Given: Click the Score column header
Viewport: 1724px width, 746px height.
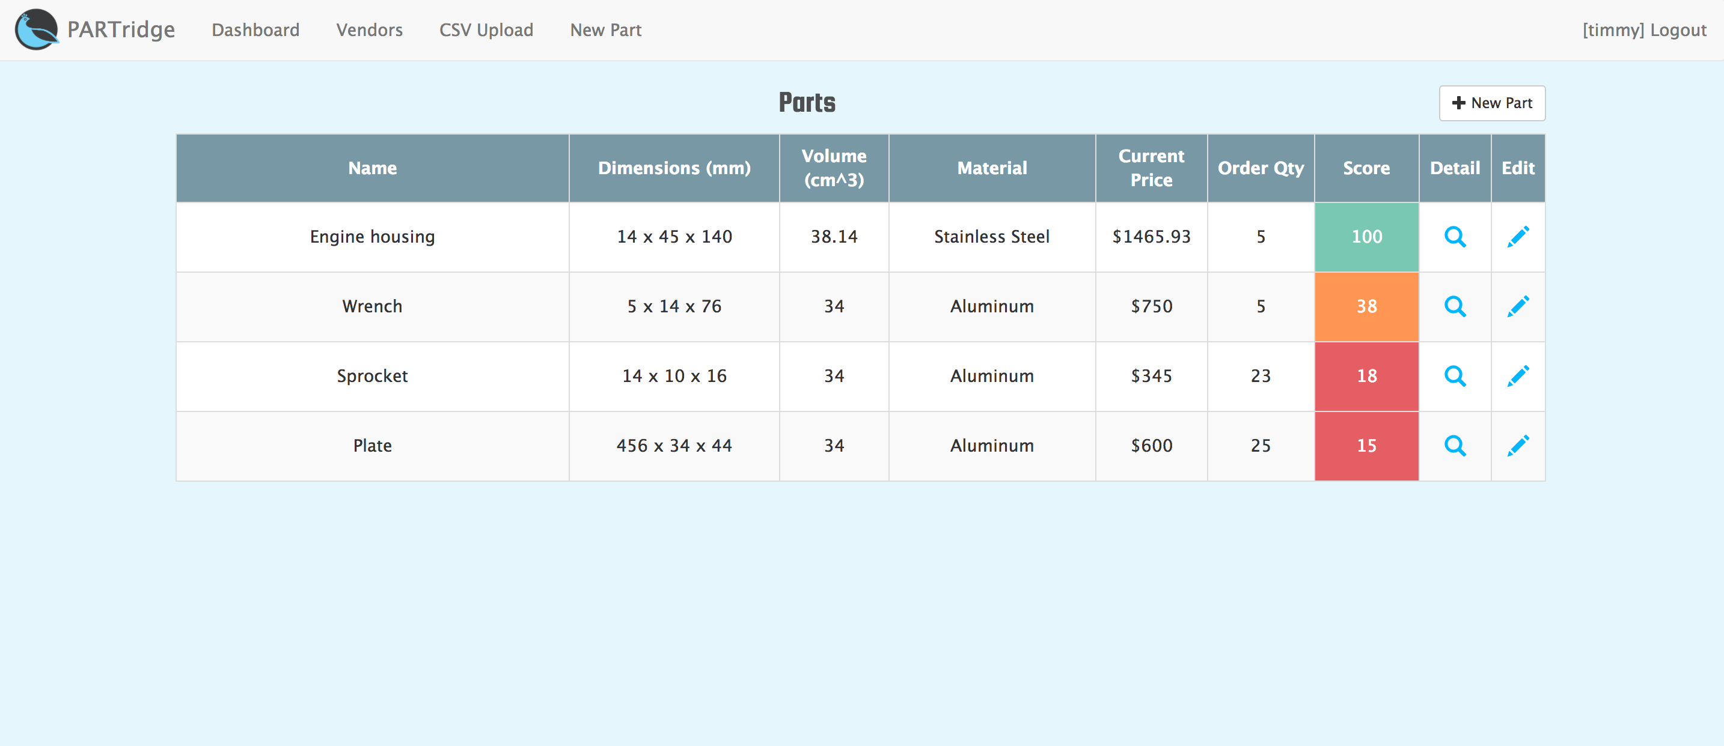Looking at the screenshot, I should tap(1366, 168).
